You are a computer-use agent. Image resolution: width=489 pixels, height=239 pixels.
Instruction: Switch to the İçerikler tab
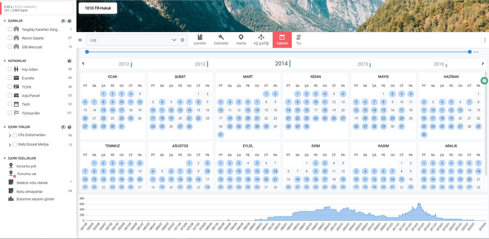coord(200,40)
